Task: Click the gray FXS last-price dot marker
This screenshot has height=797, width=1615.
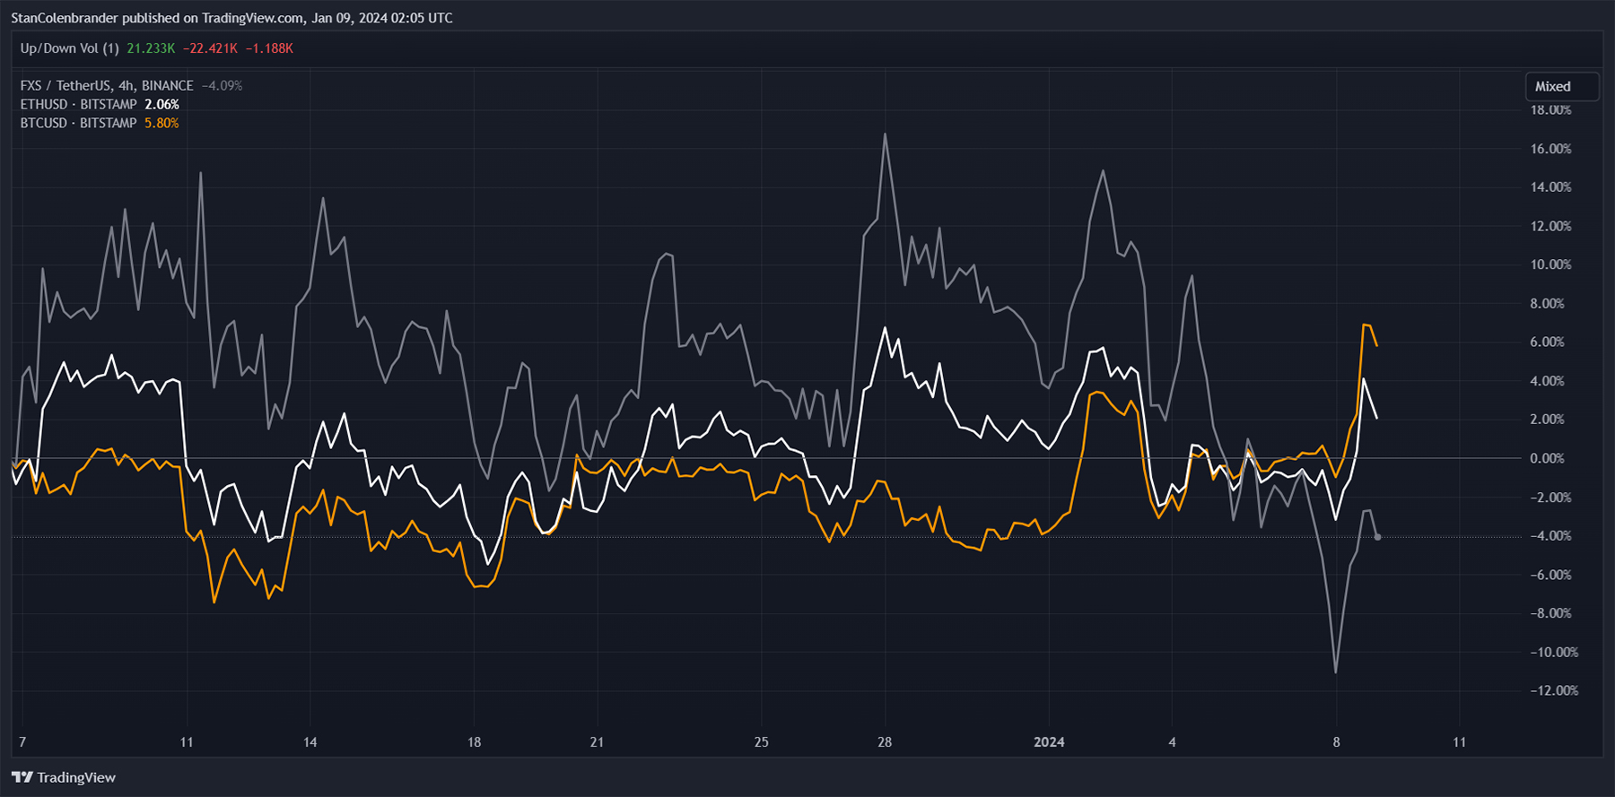Action: tap(1377, 537)
